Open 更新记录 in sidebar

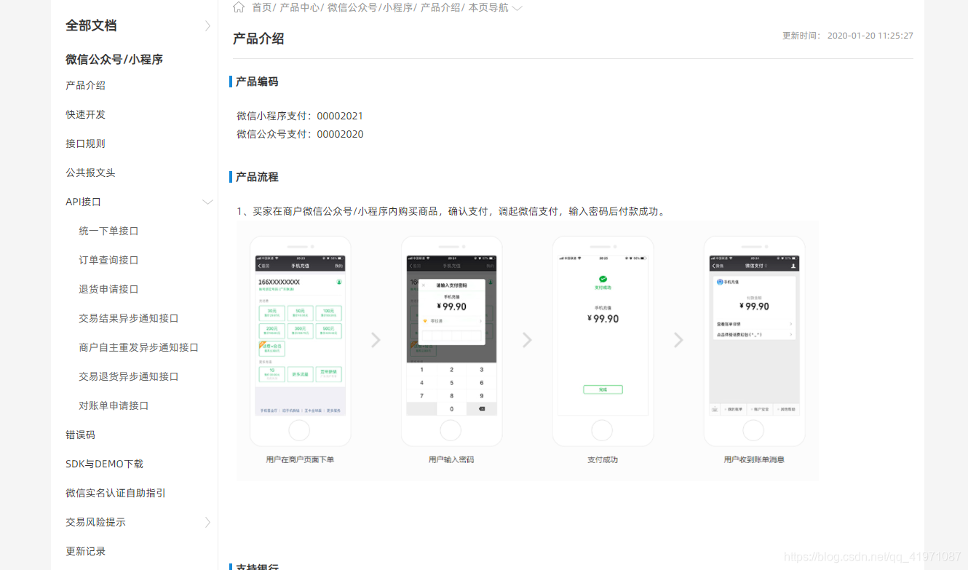[x=85, y=551]
